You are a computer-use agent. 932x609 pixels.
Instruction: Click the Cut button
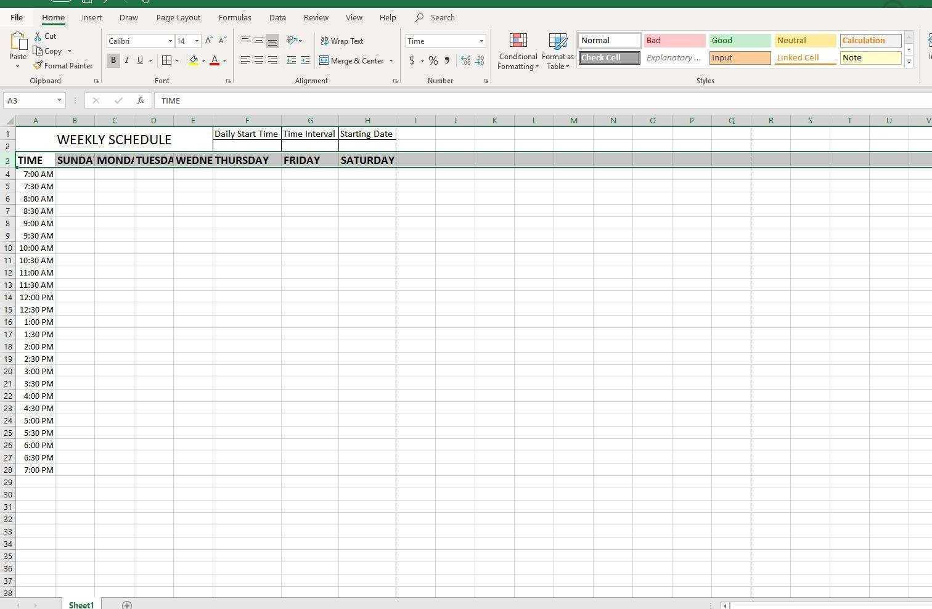pyautogui.click(x=45, y=36)
